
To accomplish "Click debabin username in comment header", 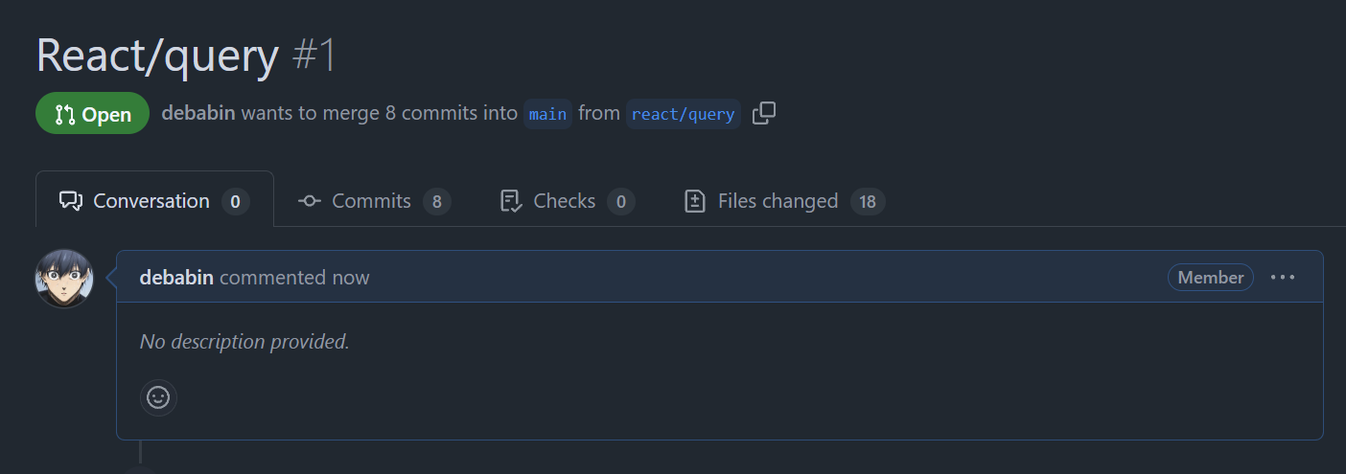I will point(177,278).
